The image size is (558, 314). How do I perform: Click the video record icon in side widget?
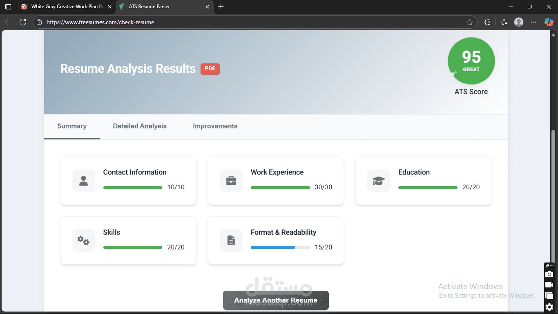tap(549, 285)
